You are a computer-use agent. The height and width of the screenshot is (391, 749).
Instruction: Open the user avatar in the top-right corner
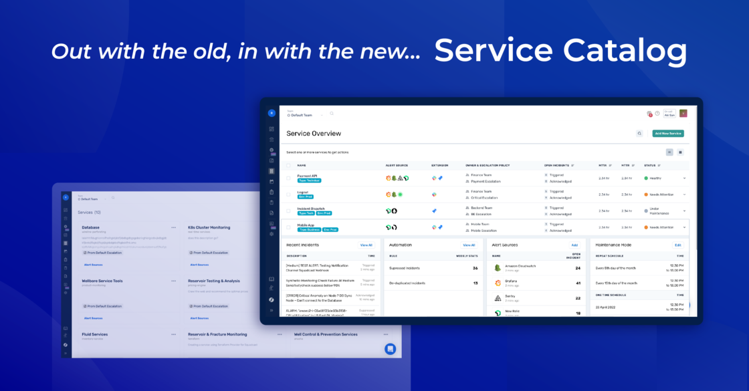(x=683, y=114)
